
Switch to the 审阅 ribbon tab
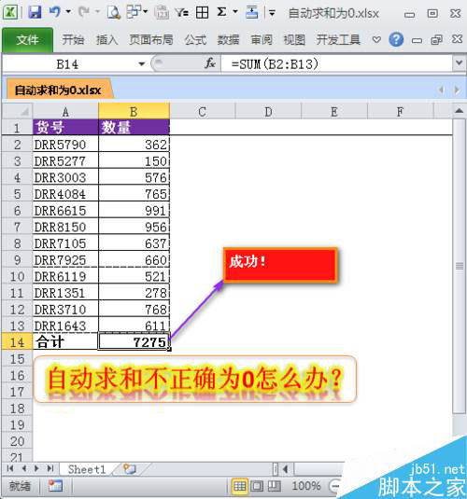[262, 40]
